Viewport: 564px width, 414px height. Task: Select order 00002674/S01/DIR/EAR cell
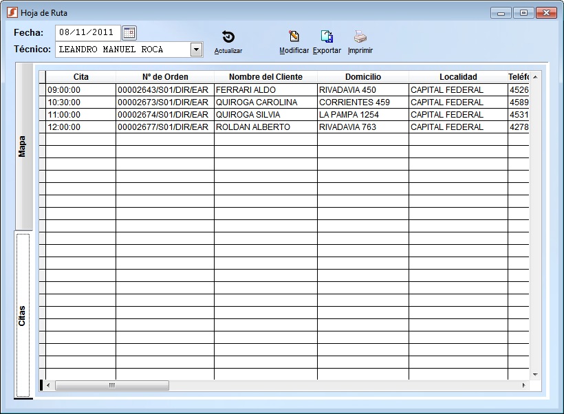point(165,115)
